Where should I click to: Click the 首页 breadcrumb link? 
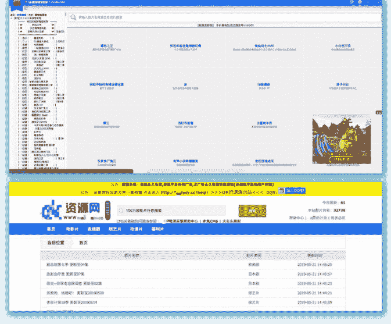(x=84, y=243)
